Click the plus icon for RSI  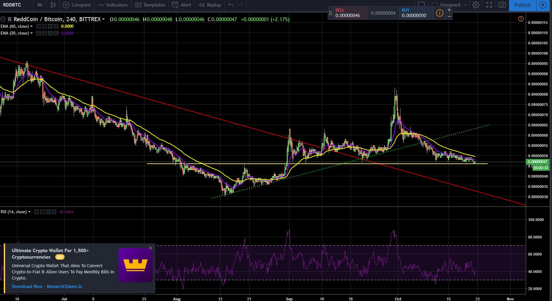coord(48,212)
